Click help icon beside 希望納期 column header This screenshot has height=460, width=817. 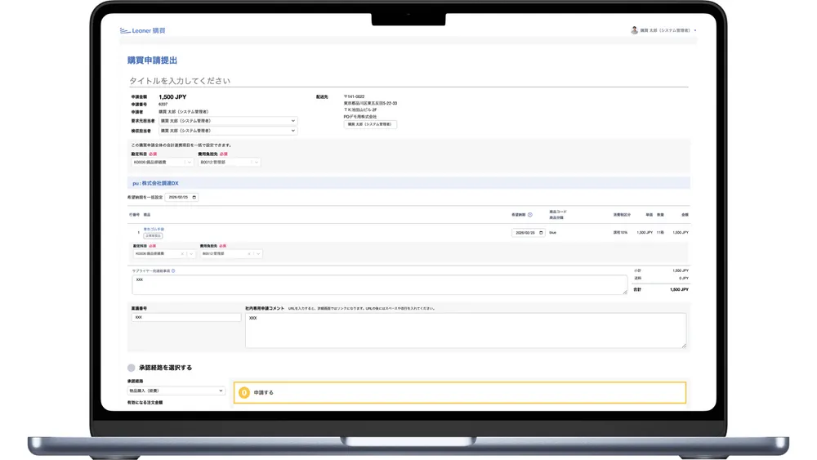(x=530, y=215)
